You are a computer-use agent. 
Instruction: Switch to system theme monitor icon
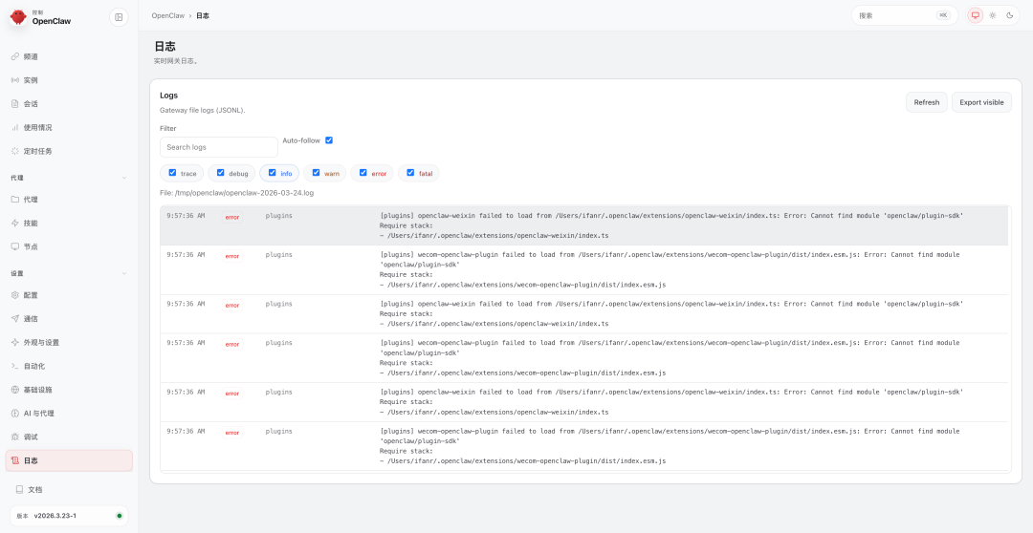[x=975, y=15]
